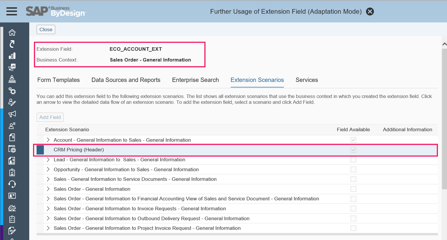Open the car icon in sidebar

[x=12, y=208]
